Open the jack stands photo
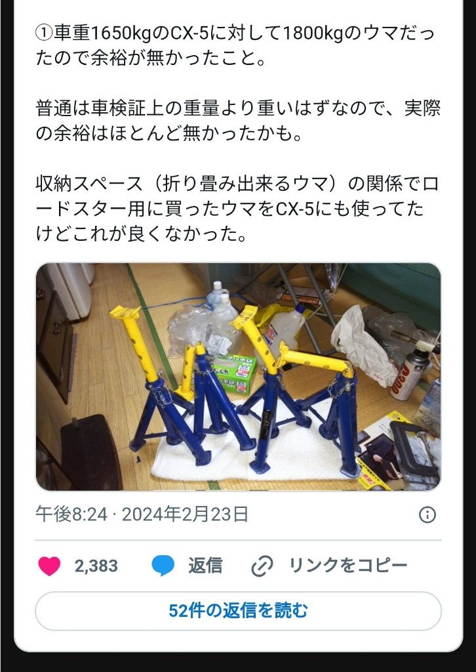476x672 pixels. [x=238, y=377]
